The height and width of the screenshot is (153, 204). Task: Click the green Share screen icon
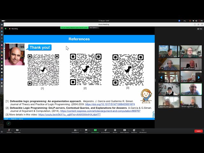pos(95,130)
